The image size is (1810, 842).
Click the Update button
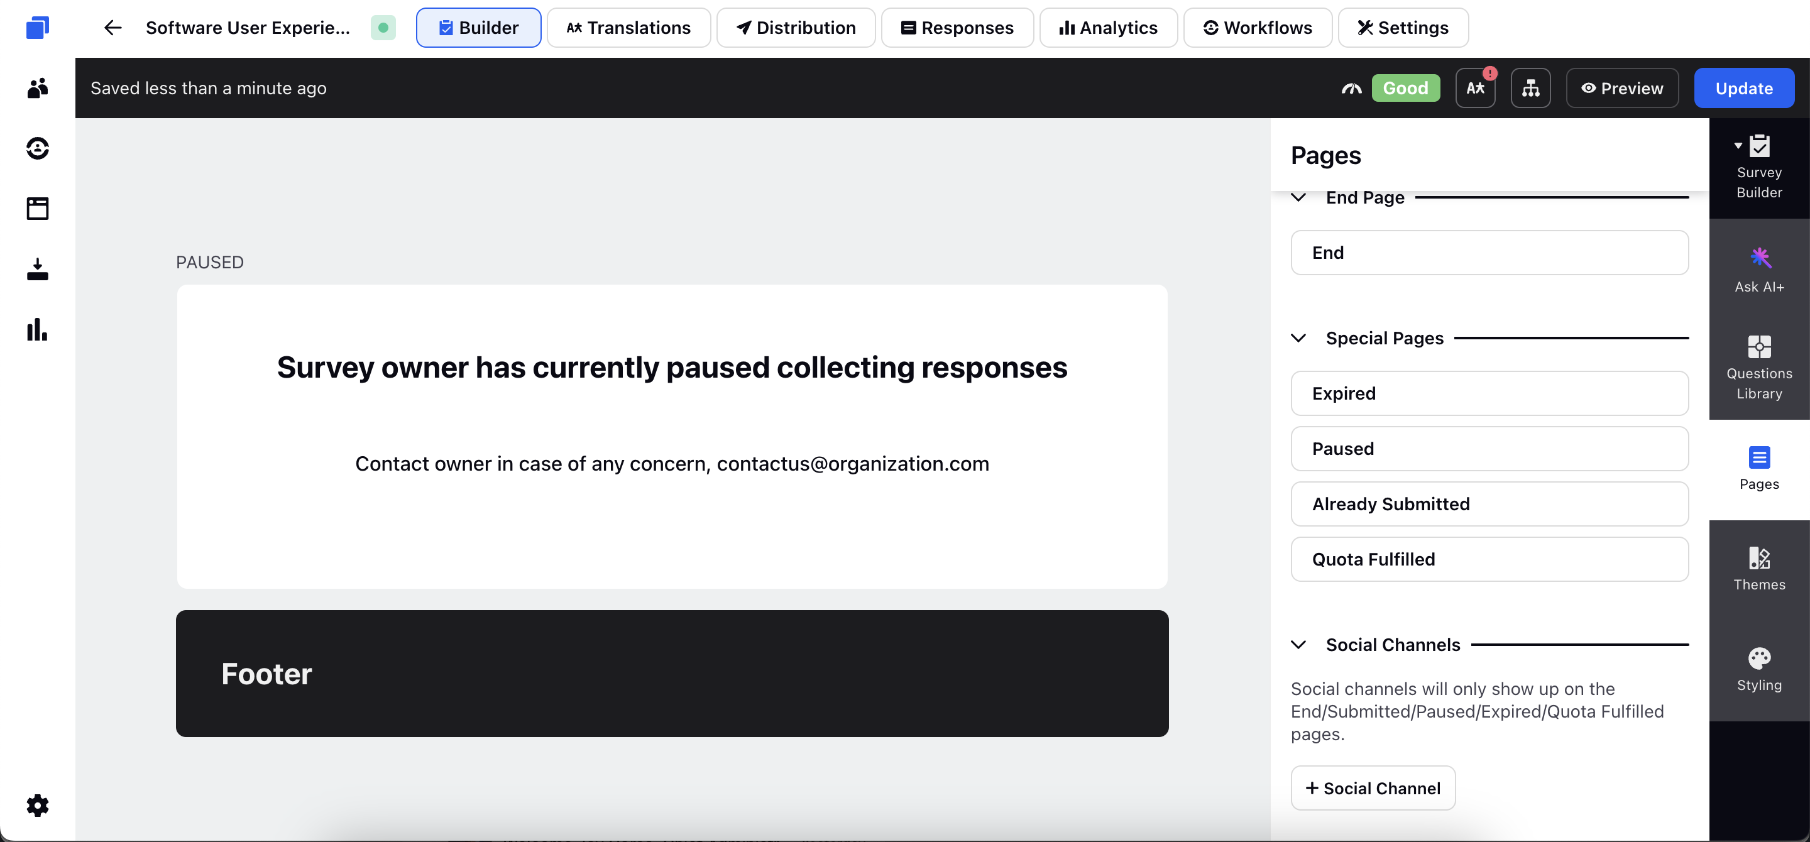click(1744, 88)
